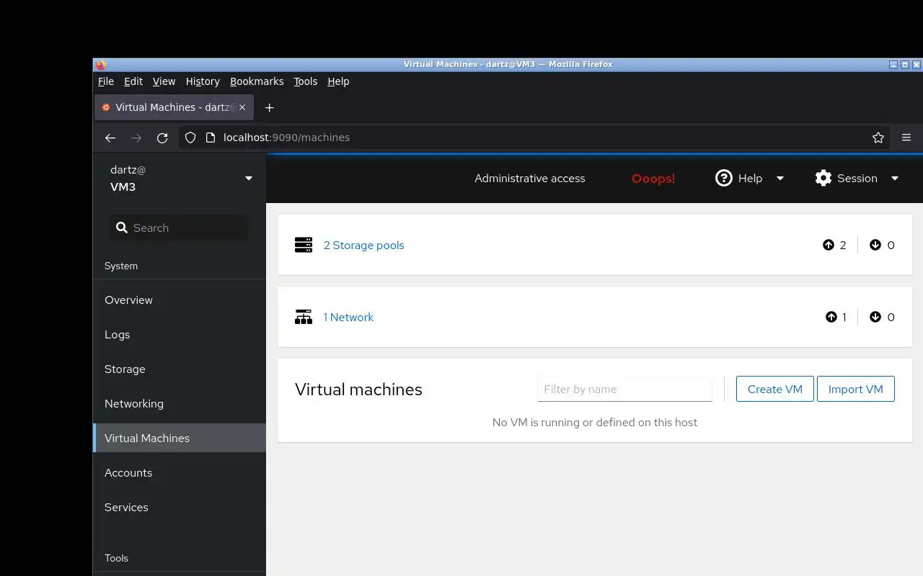Click the Import VM button
The height and width of the screenshot is (576, 923).
(x=856, y=389)
